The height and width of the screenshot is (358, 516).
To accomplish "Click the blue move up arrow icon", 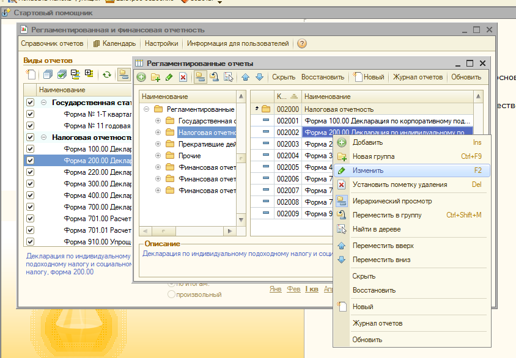I will 245,77.
